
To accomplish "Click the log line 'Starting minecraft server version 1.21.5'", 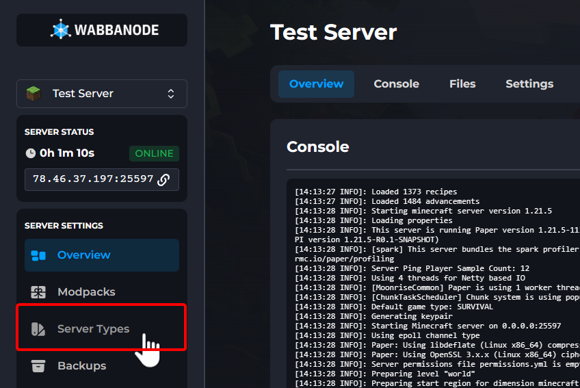I will click(x=423, y=211).
